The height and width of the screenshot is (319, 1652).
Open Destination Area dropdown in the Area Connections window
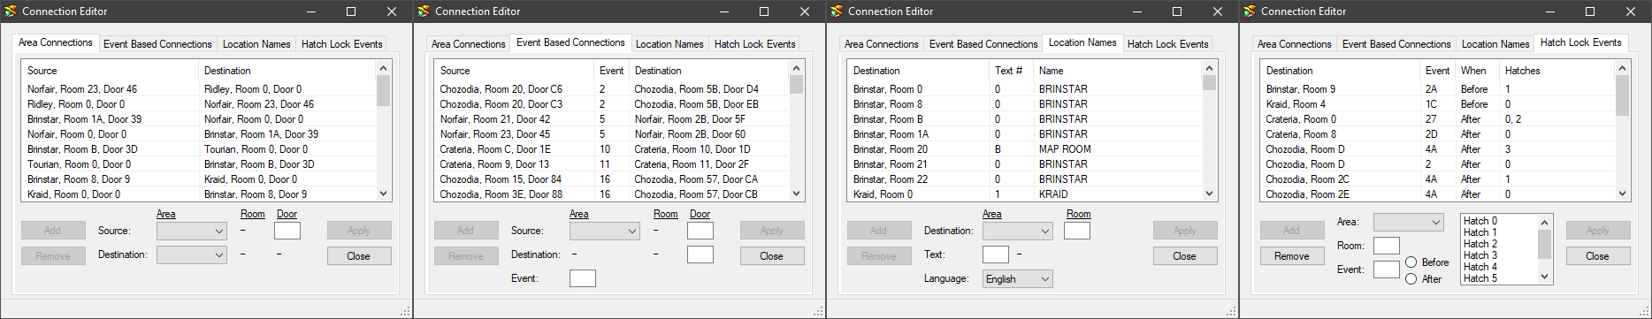pos(191,254)
